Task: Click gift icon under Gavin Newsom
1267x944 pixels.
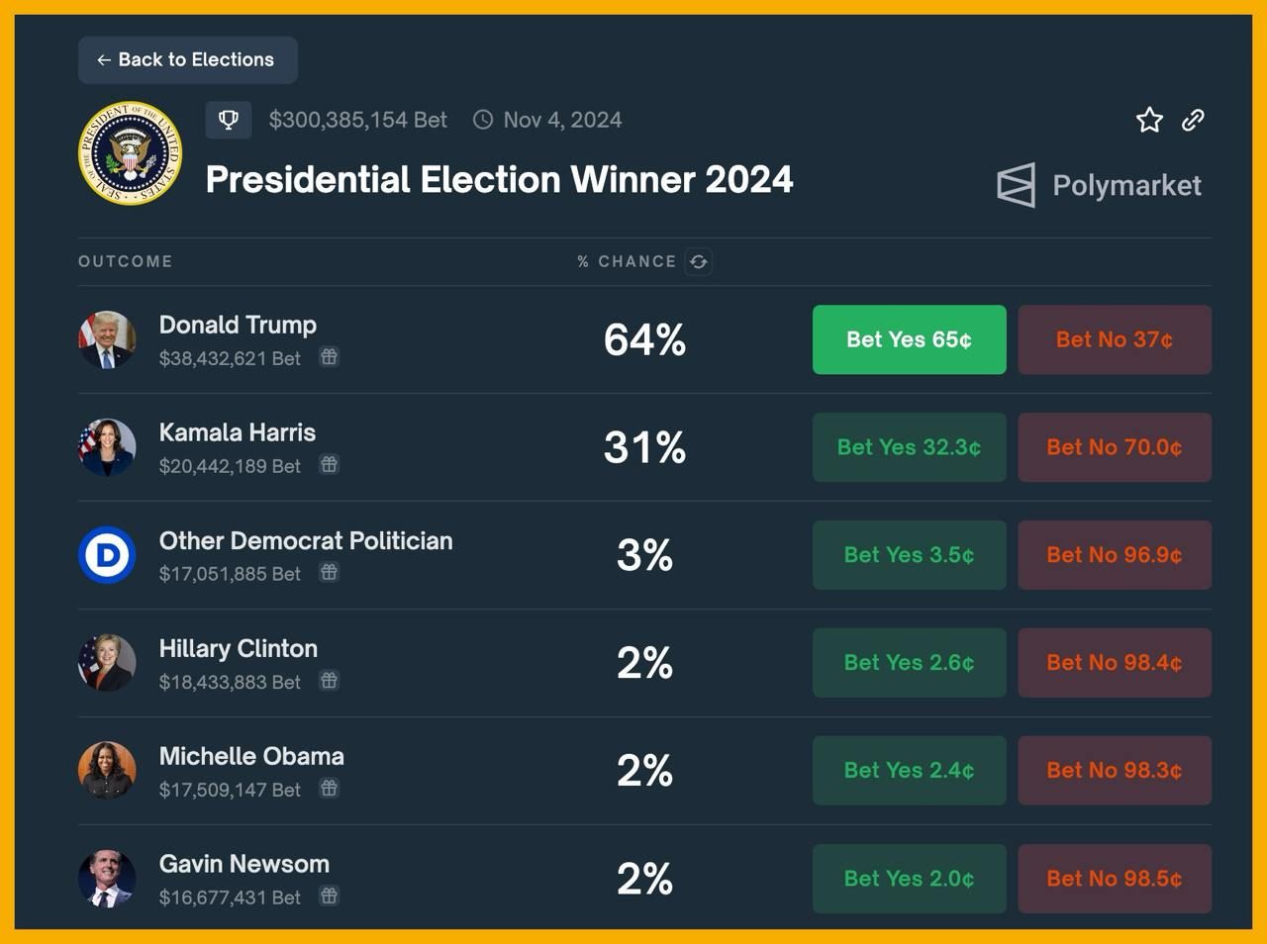Action: coord(330,897)
